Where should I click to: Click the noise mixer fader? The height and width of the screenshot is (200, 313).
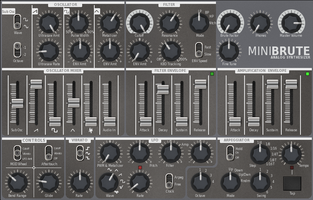tap(91, 121)
